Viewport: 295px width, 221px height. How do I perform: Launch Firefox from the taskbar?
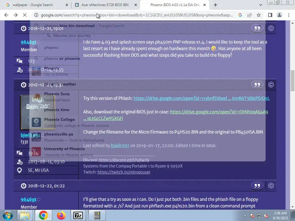coord(61,215)
